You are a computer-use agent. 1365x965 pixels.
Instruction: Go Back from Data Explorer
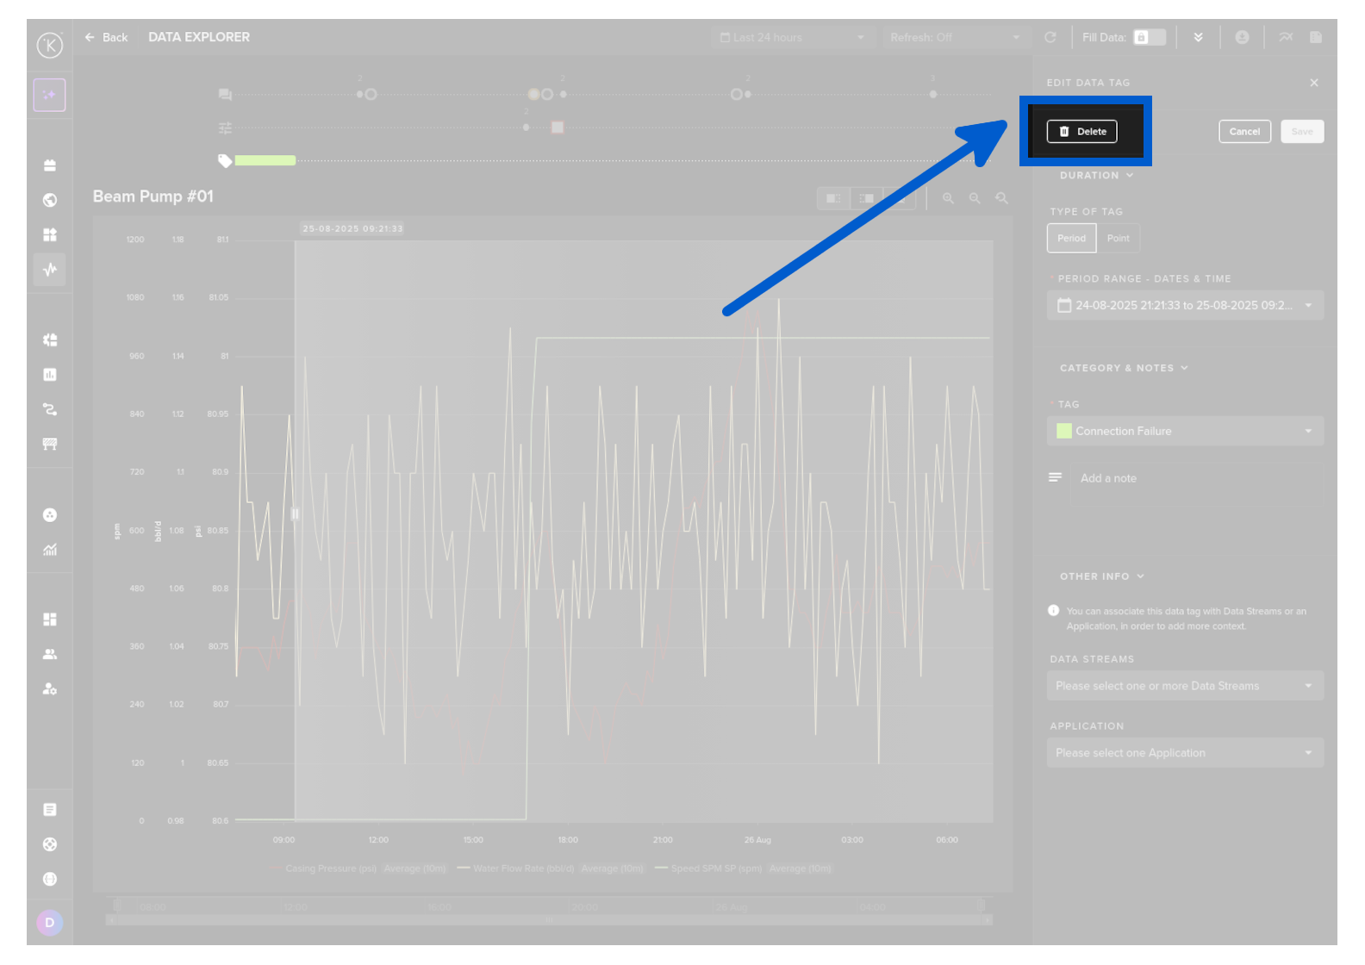point(106,37)
